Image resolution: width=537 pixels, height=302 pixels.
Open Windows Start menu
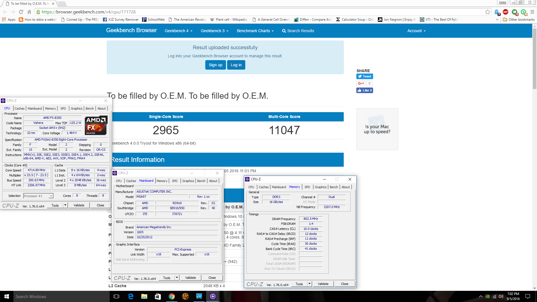pyautogui.click(x=7, y=296)
